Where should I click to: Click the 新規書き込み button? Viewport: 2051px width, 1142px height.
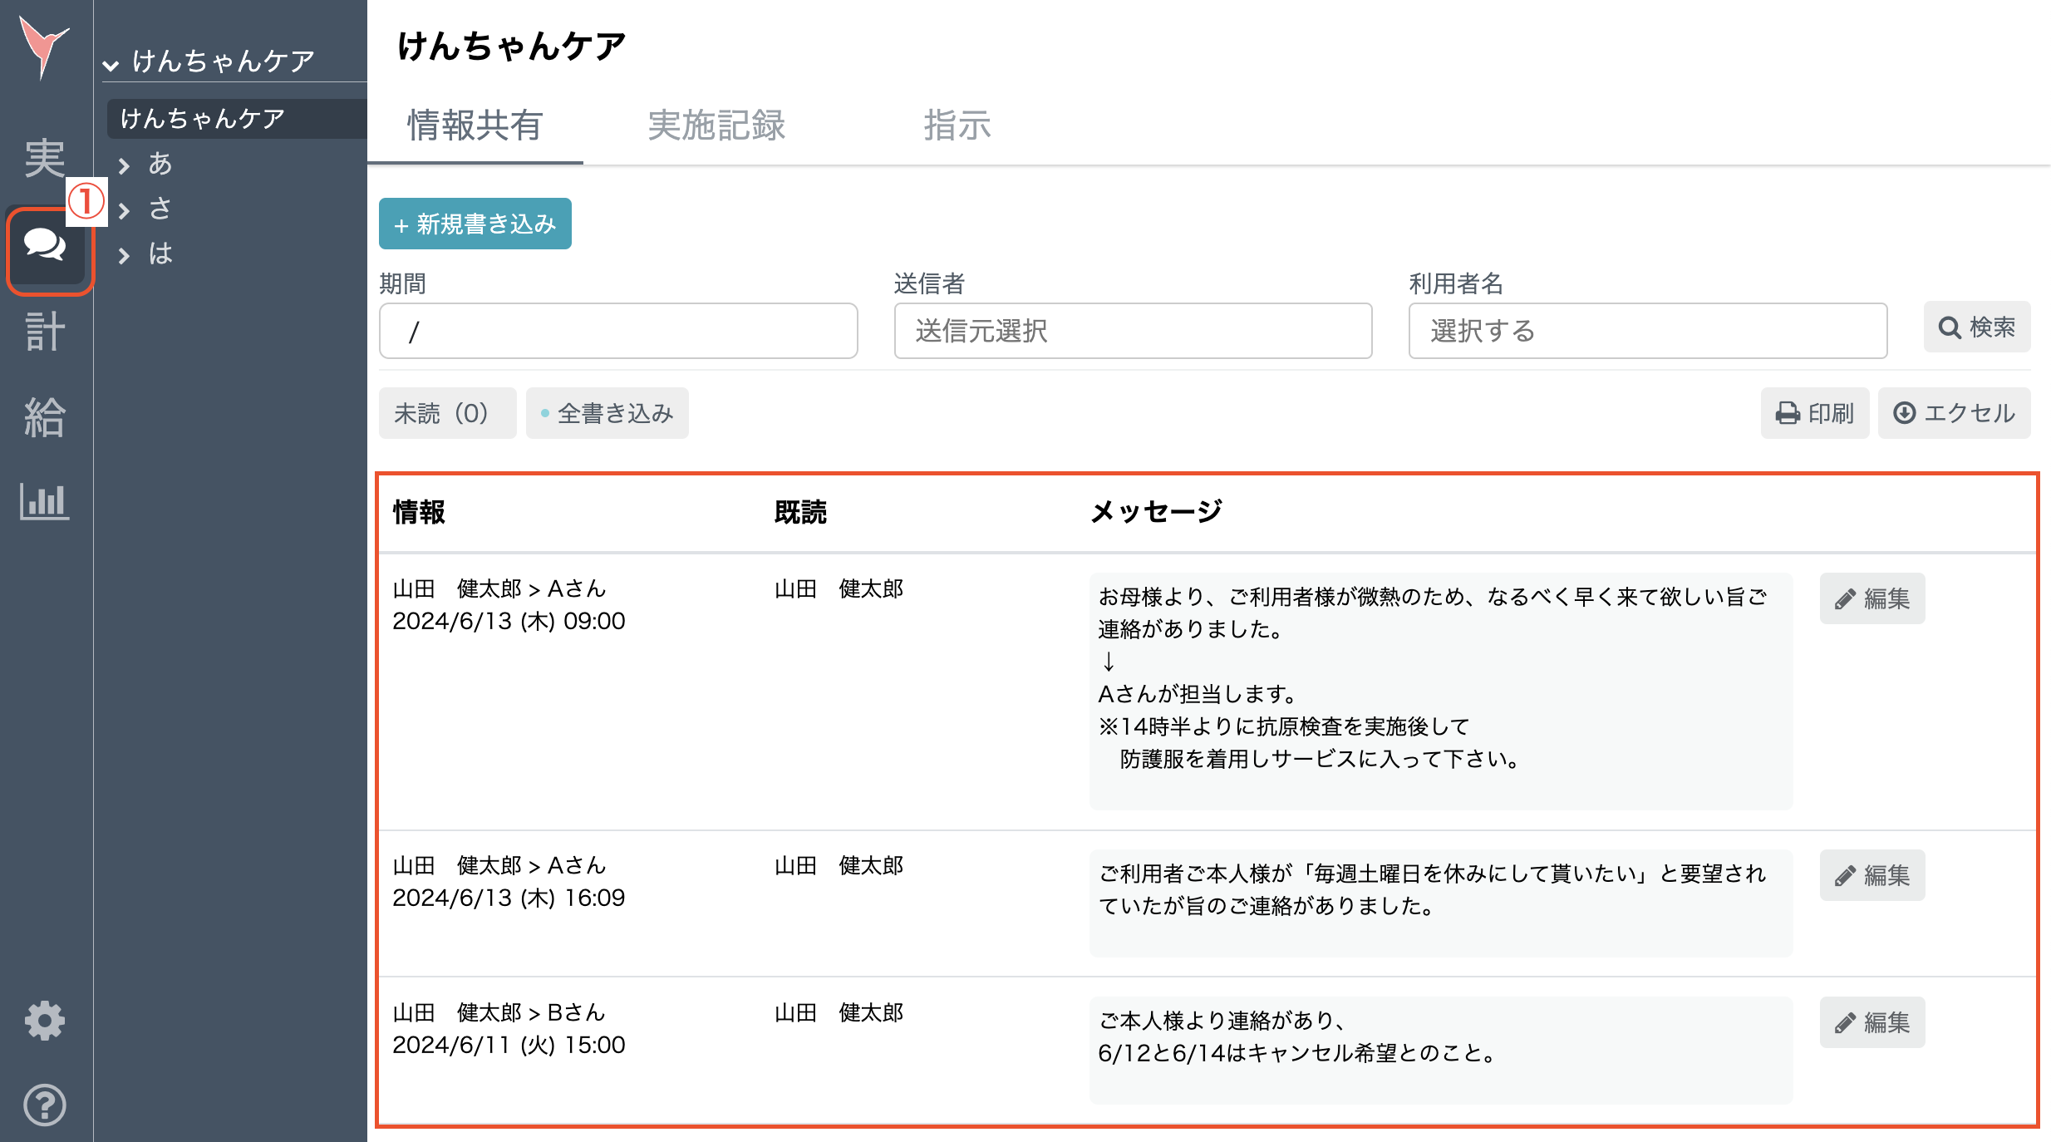click(475, 224)
